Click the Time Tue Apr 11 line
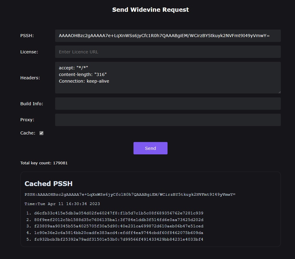This screenshot has width=295, height=259. (x=62, y=204)
